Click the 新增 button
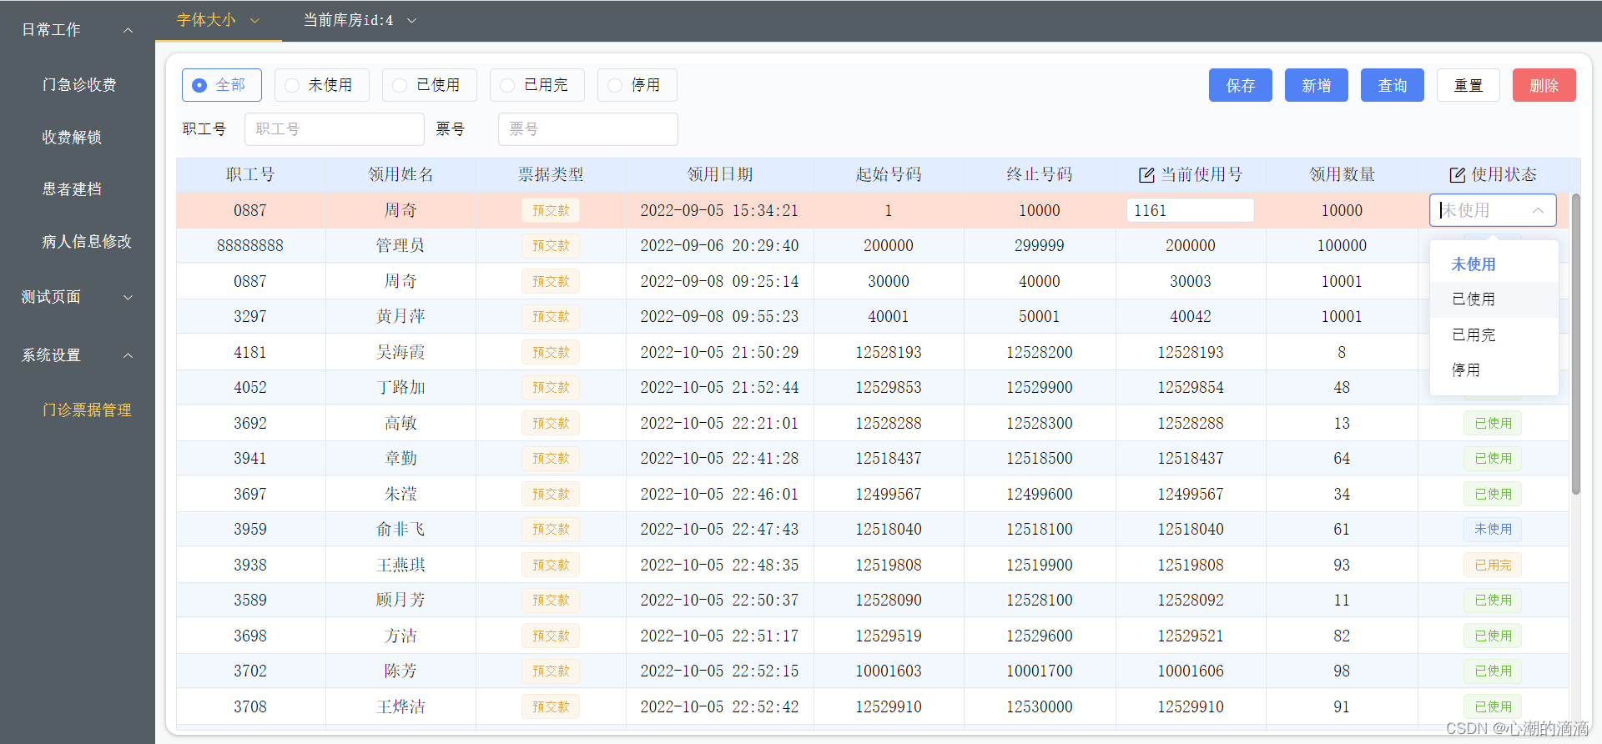Viewport: 1602px width, 744px height. pyautogui.click(x=1316, y=85)
